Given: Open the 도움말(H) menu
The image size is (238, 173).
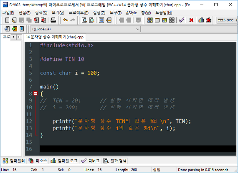Looking at the screenshot, I should (x=164, y=13).
